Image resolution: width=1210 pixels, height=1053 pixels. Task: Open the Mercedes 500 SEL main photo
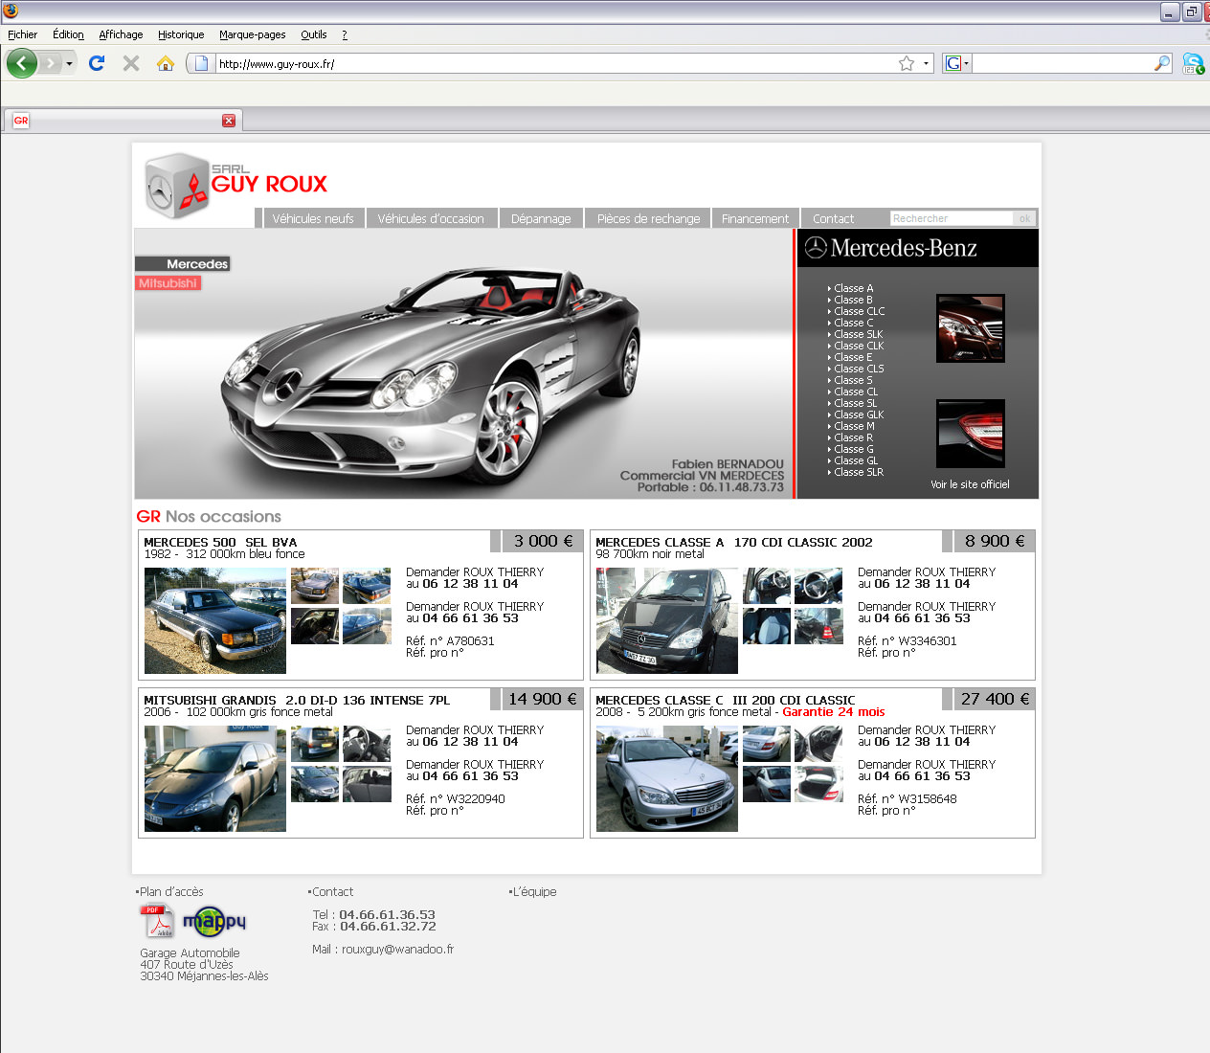[x=215, y=620]
